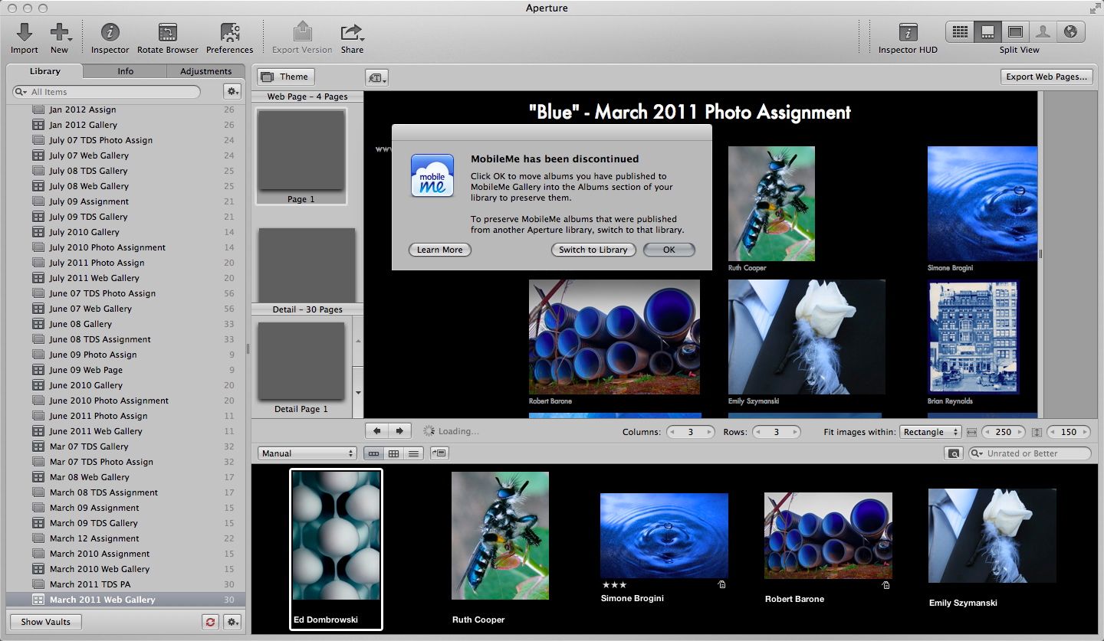This screenshot has height=641, width=1104.
Task: Switch to the Adjustments tab
Action: [205, 71]
